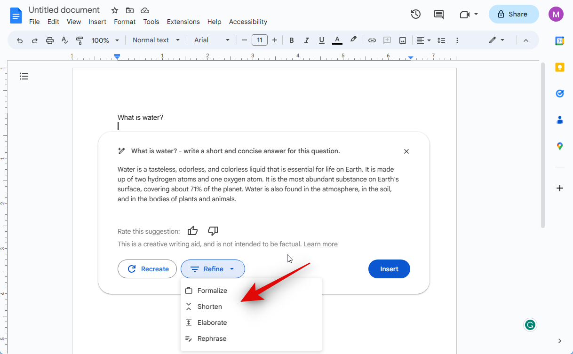Open comment history icon
The width and height of the screenshot is (573, 354).
pyautogui.click(x=438, y=14)
